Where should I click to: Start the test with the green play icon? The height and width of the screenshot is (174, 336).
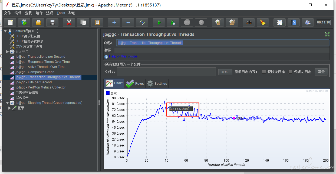(x=159, y=22)
